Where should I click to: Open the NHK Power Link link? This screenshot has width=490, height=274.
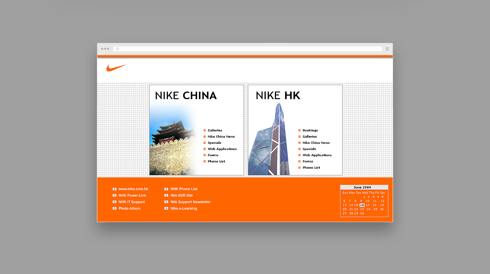(132, 195)
